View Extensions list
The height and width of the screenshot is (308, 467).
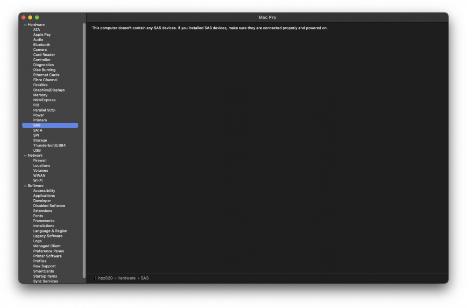click(x=42, y=211)
